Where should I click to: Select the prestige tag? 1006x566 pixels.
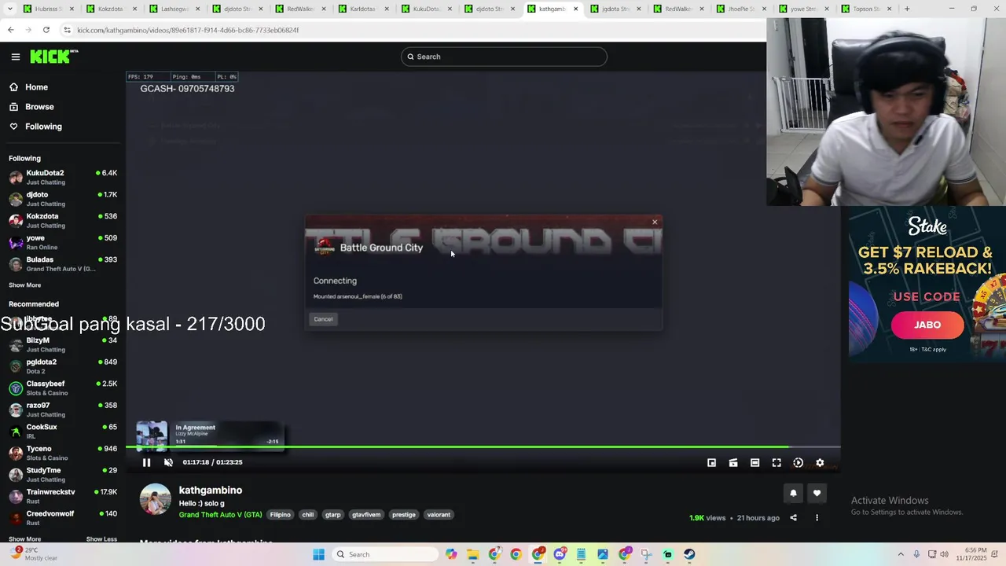(x=404, y=515)
